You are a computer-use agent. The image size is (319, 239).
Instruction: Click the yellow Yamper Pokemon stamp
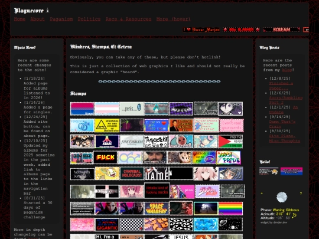click(107, 173)
